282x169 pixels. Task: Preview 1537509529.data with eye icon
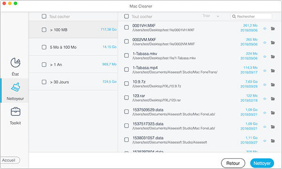click(x=265, y=113)
